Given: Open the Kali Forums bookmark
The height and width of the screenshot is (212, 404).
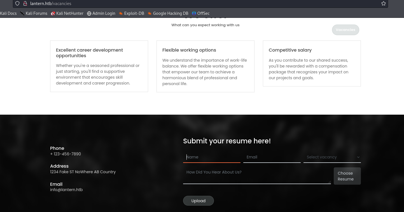Looking at the screenshot, I should [34, 13].
